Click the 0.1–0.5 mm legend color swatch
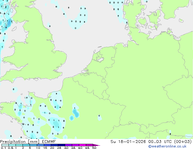 [5, 145]
